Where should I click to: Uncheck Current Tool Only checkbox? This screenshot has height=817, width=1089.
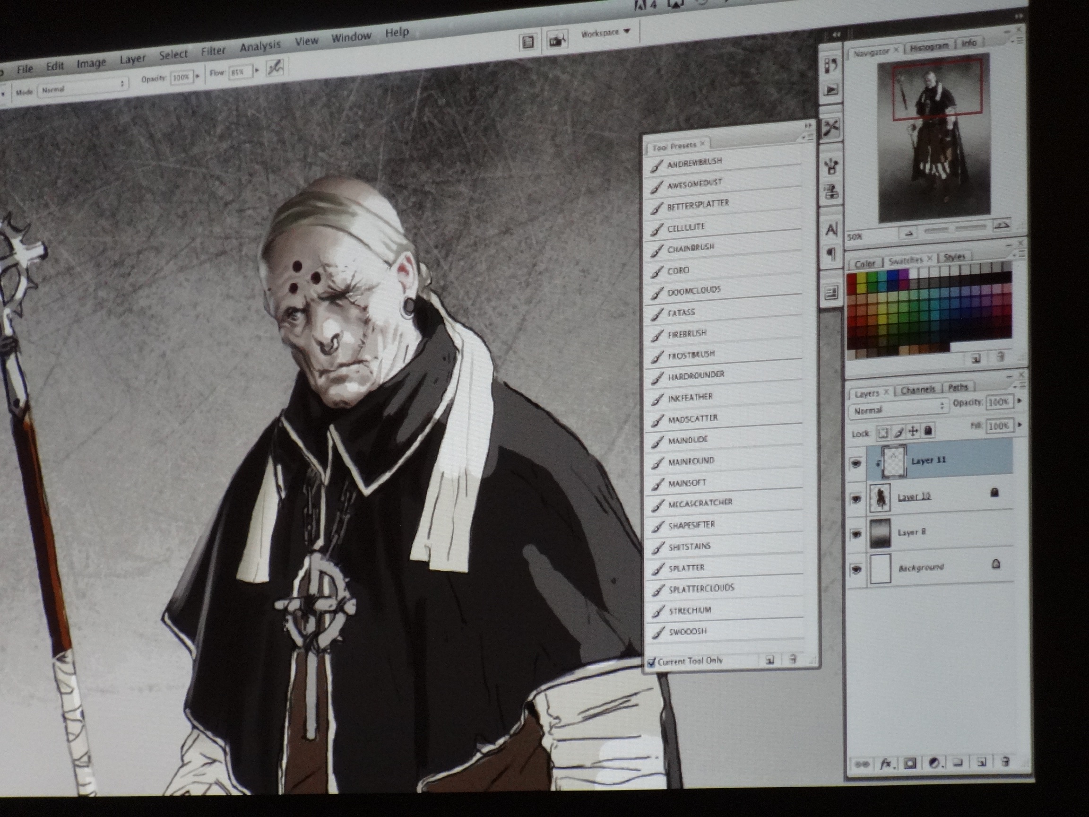[652, 662]
